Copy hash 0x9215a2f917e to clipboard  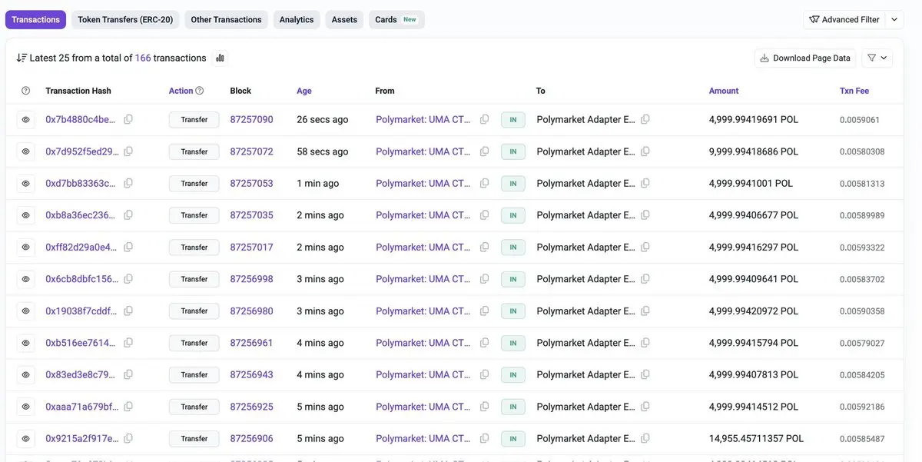[x=128, y=438]
